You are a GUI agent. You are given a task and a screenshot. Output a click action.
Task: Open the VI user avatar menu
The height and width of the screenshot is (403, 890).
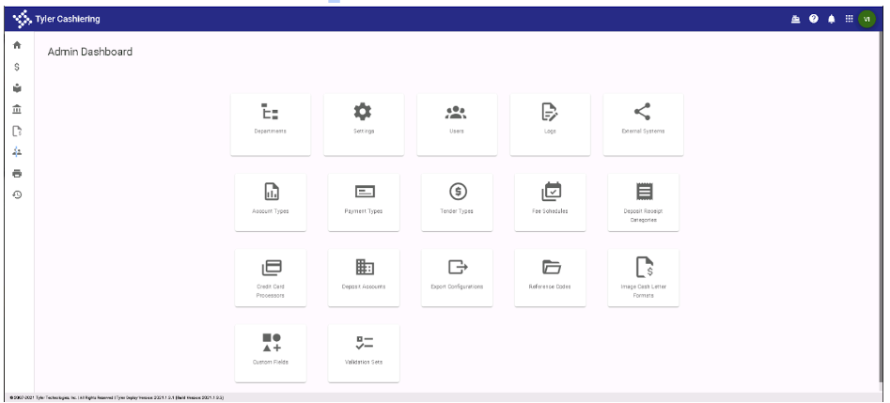pos(867,19)
